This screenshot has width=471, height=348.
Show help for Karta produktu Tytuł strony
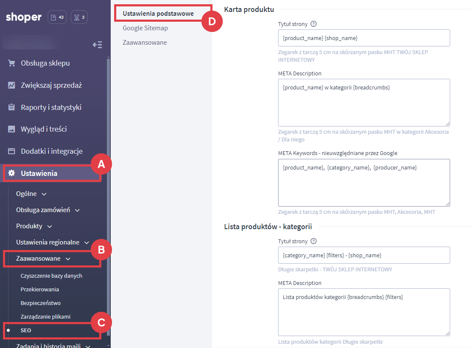(x=313, y=24)
